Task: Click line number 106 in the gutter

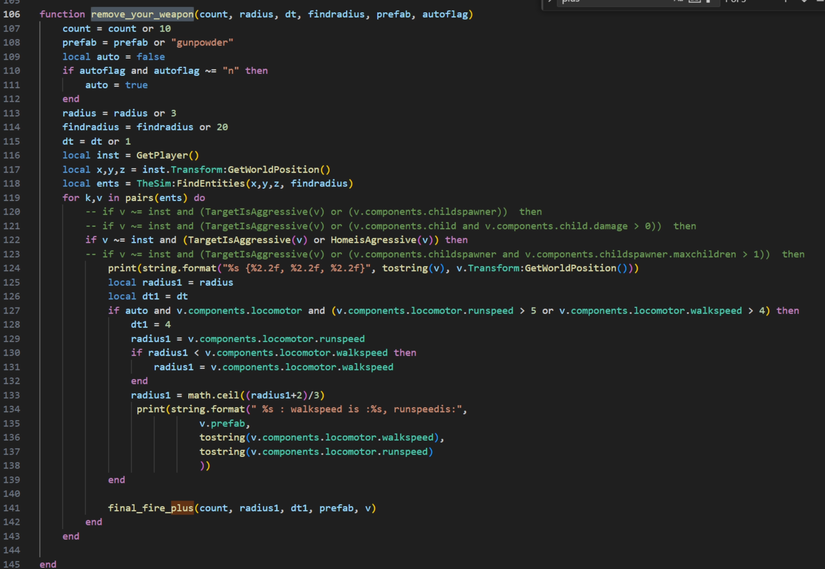Action: [12, 15]
